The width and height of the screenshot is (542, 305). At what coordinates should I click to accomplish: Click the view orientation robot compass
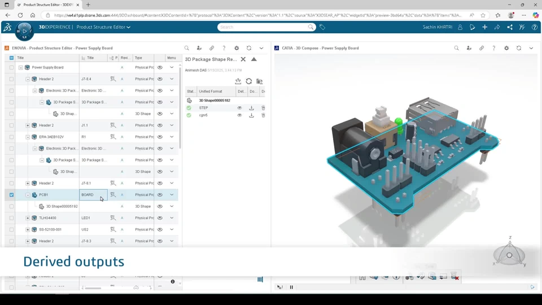(x=509, y=255)
